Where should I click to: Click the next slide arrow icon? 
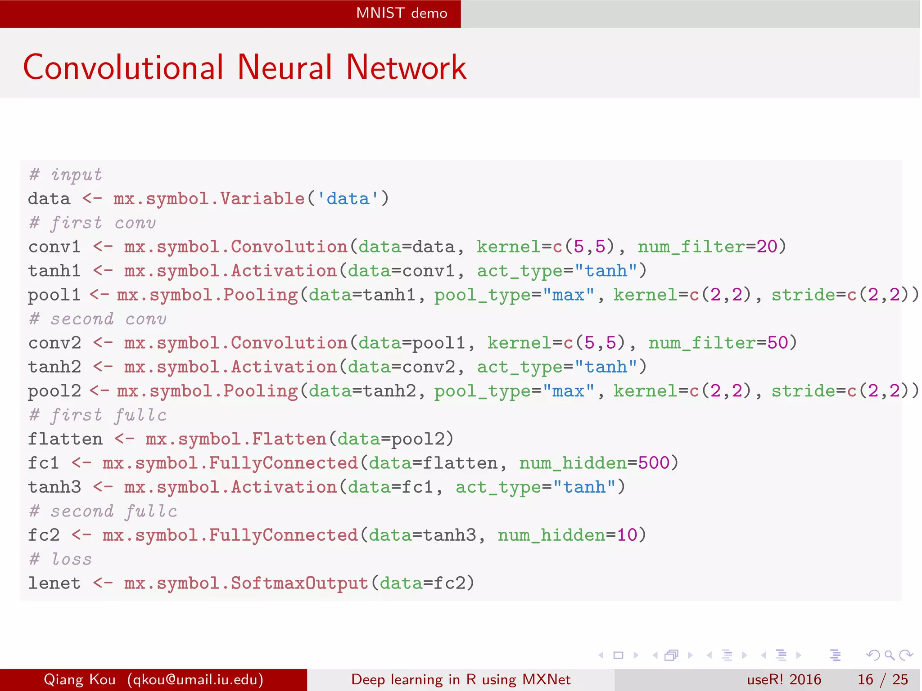click(636, 655)
